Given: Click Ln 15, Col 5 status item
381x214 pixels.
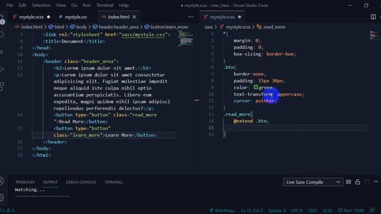Looking at the screenshot, I should 252,210.
